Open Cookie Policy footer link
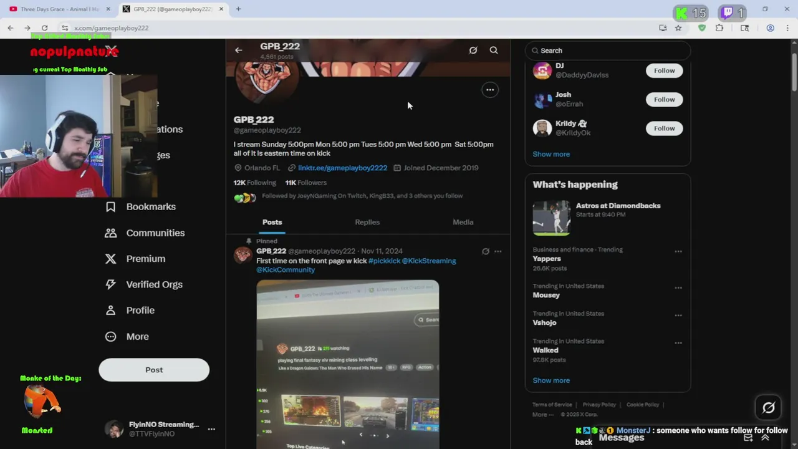The width and height of the screenshot is (798, 449). point(643,405)
